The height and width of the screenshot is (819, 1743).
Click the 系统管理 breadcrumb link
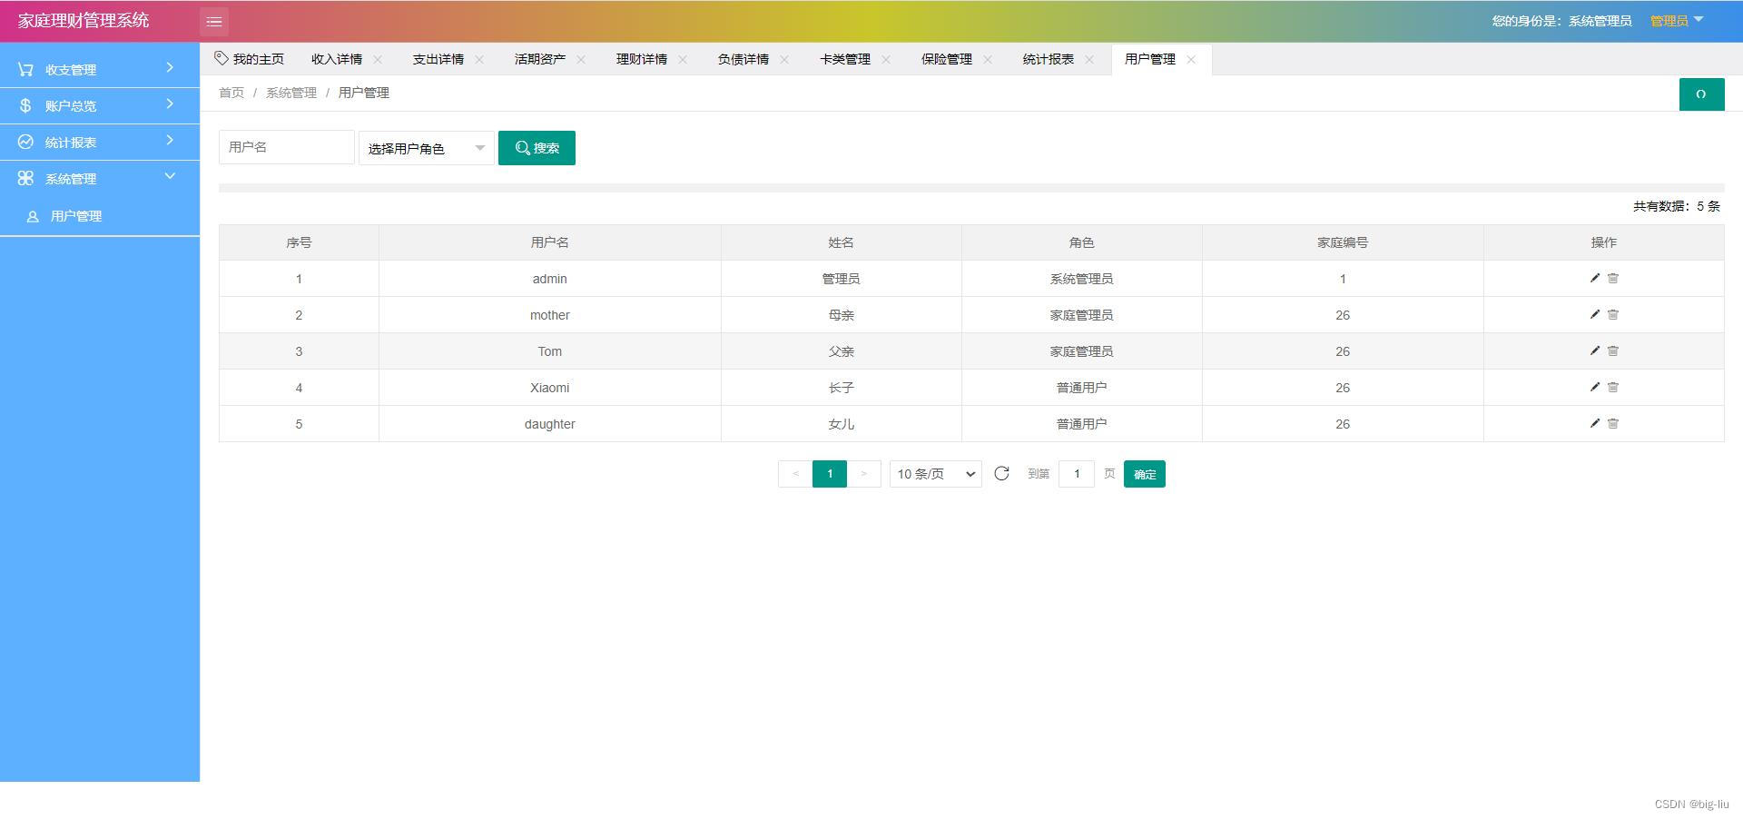[291, 93]
